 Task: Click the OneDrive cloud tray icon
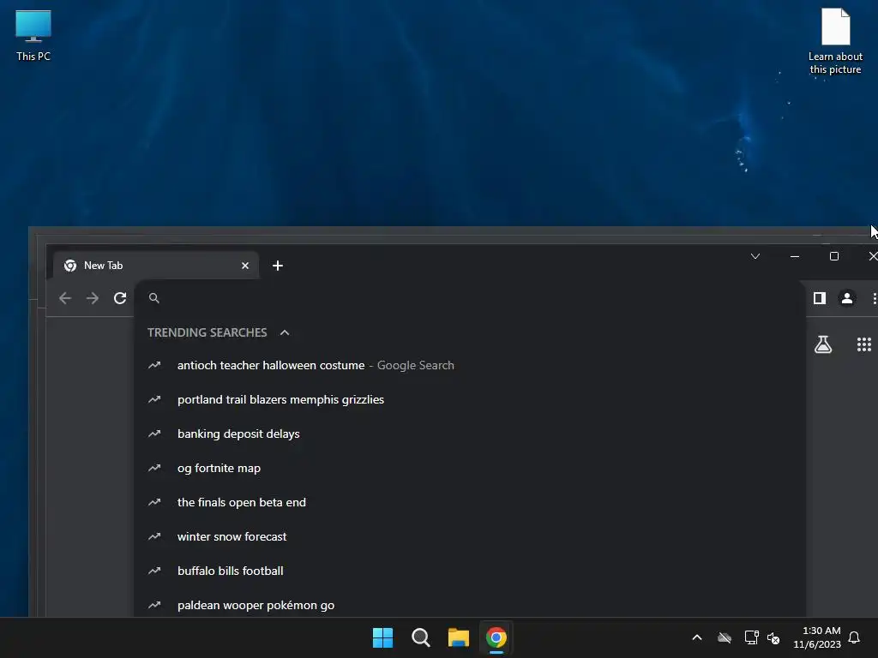click(x=725, y=637)
